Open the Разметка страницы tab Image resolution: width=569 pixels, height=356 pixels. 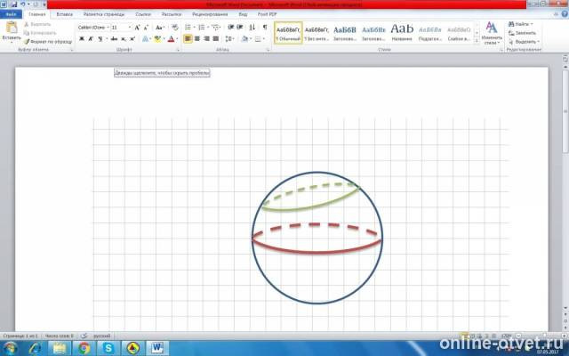104,14
